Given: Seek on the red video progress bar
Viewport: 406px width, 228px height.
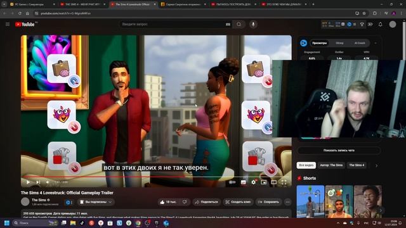Looking at the screenshot, I should (x=156, y=177).
